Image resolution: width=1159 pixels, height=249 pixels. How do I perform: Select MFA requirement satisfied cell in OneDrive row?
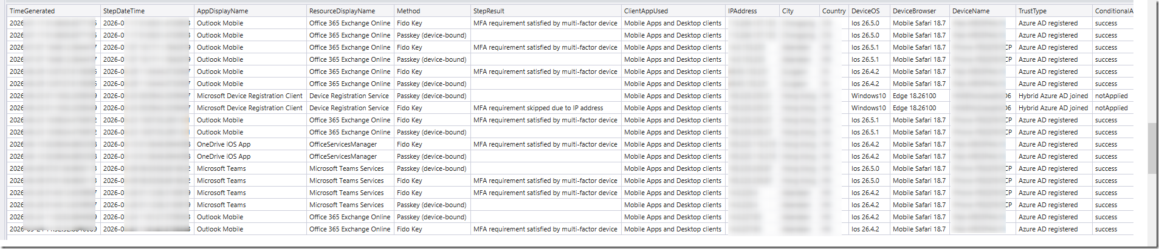[x=545, y=144]
